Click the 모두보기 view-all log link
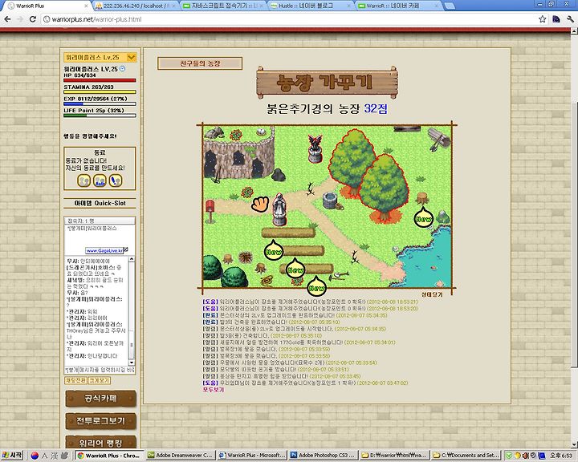This screenshot has height=462, width=578. click(x=214, y=390)
